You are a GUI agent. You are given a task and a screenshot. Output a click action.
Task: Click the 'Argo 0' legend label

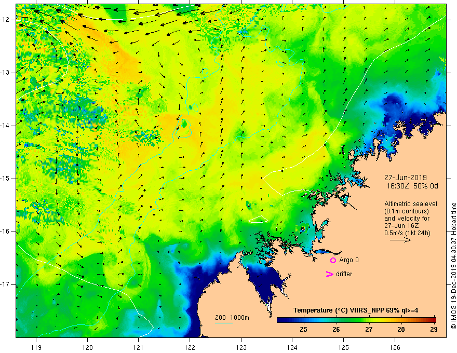[349, 260]
